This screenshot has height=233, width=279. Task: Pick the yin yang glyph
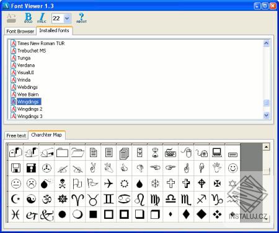pyautogui.click(x=31, y=199)
